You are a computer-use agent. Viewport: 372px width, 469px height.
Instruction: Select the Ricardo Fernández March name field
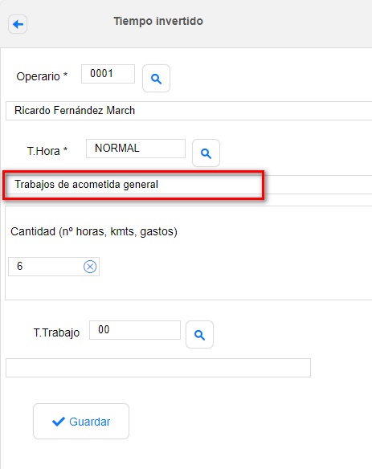click(x=189, y=111)
